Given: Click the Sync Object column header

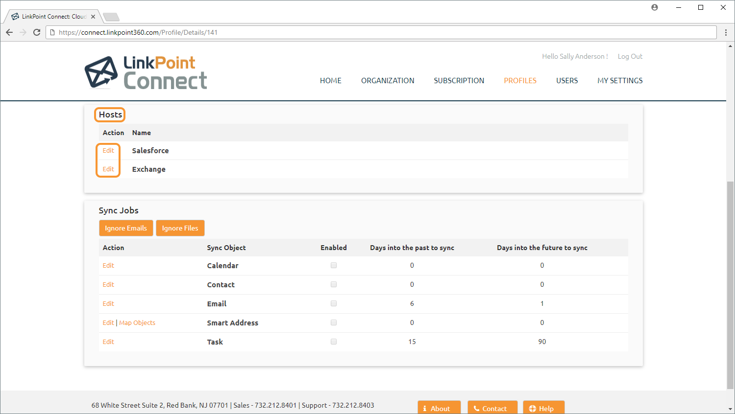Looking at the screenshot, I should coord(226,248).
